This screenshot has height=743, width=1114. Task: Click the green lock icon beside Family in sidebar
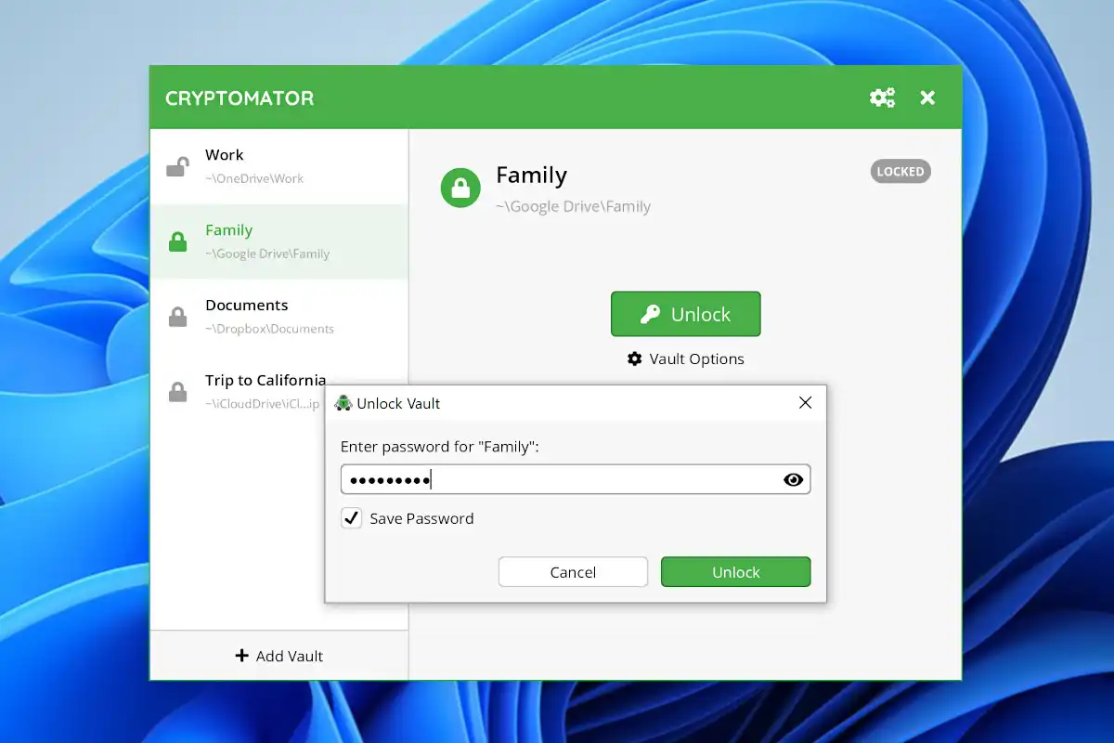176,242
